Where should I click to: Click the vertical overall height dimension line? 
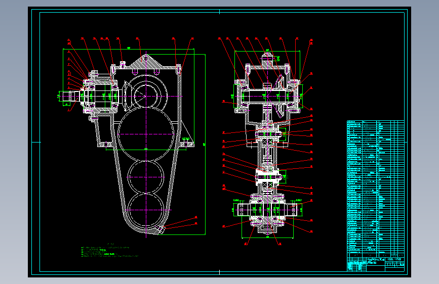click(x=205, y=145)
